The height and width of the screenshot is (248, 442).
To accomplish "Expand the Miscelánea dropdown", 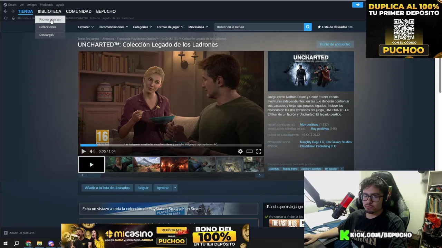I will (198, 27).
